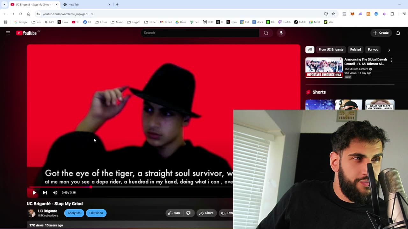Select the From UC Brigante chip
This screenshot has height=229, width=408.
coord(331,50)
